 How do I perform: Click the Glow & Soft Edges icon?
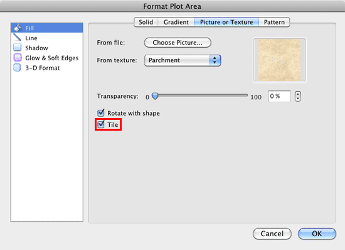point(18,58)
